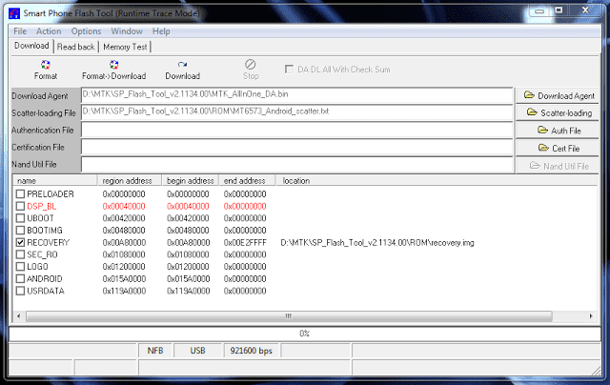Click the left arrow of horizontal scrollbar
The width and height of the screenshot is (610, 385).
click(x=18, y=316)
